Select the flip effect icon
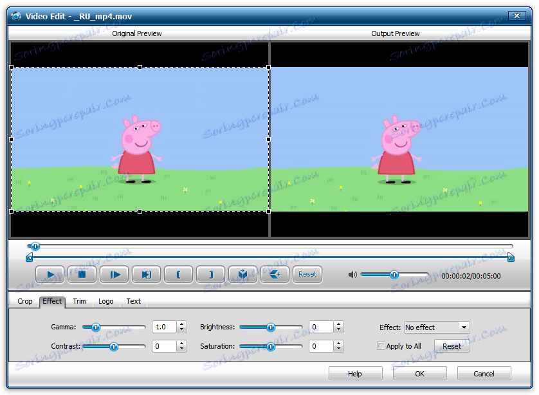 [275, 274]
